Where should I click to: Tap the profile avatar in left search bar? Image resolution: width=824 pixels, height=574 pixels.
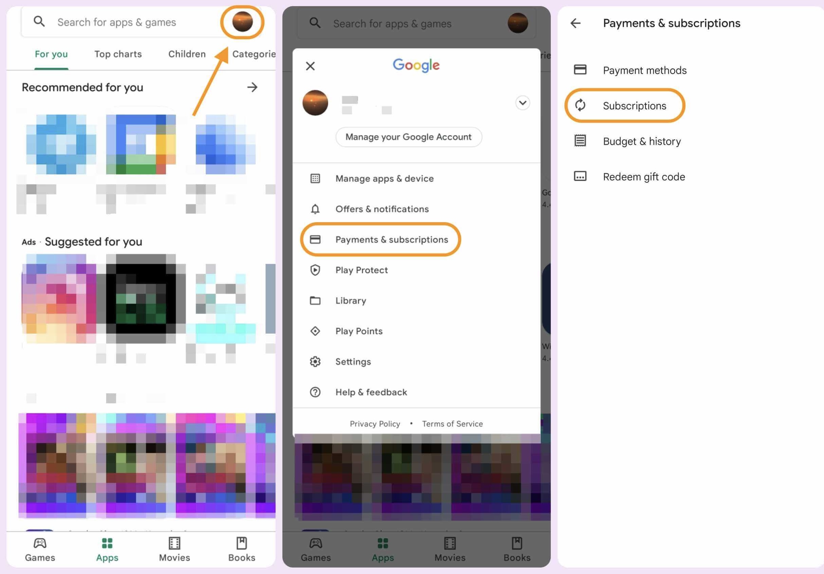[x=242, y=22]
